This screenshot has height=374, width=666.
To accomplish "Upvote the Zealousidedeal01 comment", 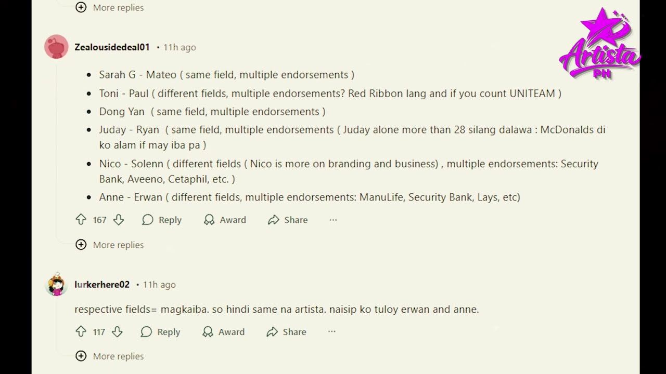I will pos(81,220).
